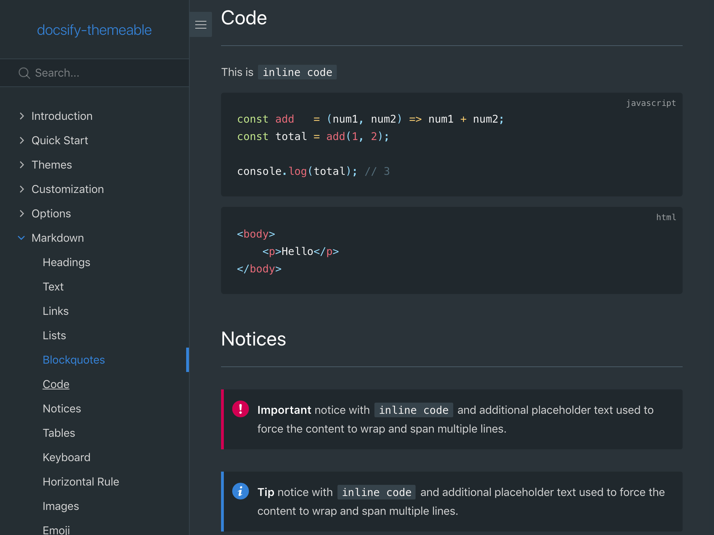The width and height of the screenshot is (714, 535).
Task: Open the Tables page
Action: (x=59, y=433)
